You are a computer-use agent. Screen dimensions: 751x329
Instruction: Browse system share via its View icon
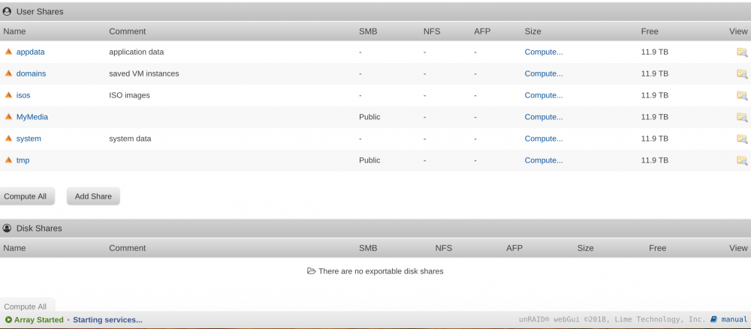742,139
